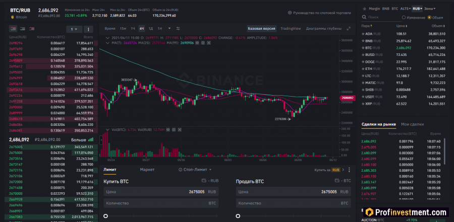Select ETH/RUB pair in market list

pyautogui.click(x=404, y=69)
